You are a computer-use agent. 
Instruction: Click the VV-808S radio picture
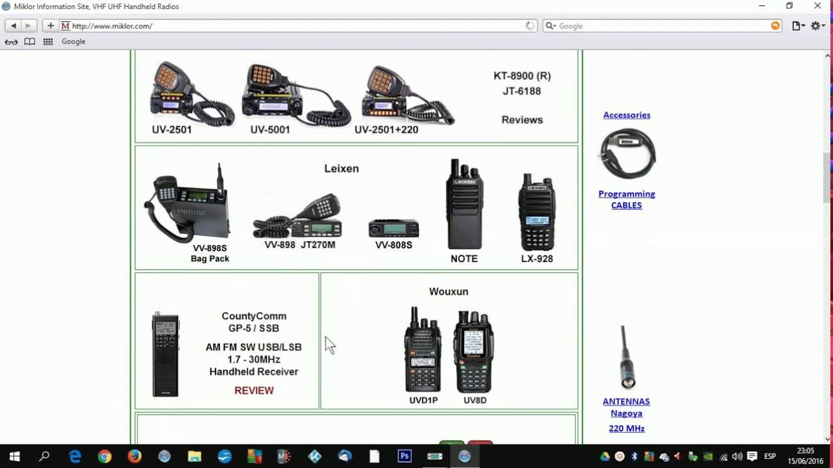(394, 228)
